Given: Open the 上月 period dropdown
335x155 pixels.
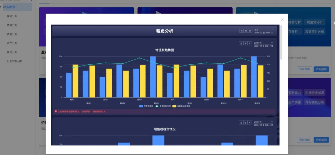Looking at the screenshot, I should 264,30.
